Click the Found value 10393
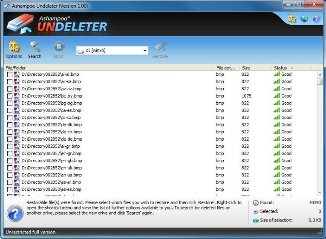Image resolution: width=326 pixels, height=239 pixels. pyautogui.click(x=315, y=203)
